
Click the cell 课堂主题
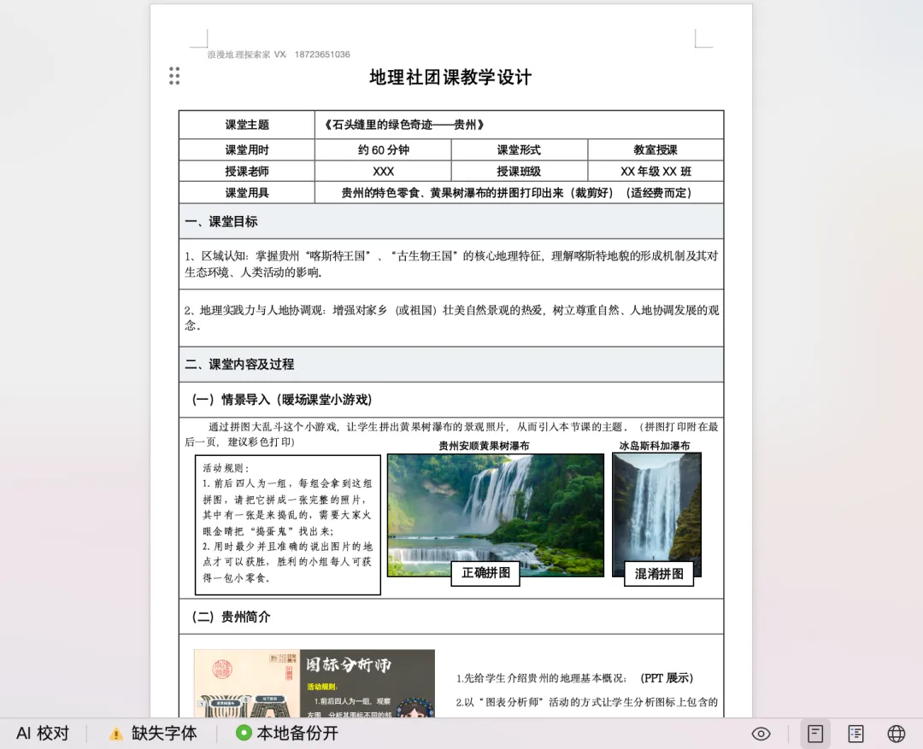tap(247, 125)
